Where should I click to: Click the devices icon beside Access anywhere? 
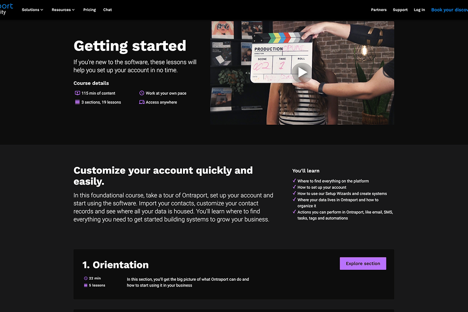tap(142, 102)
